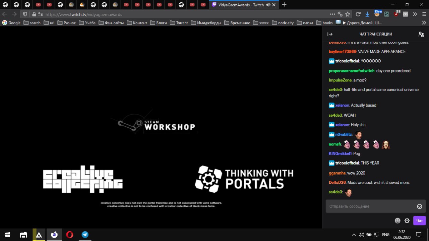The height and width of the screenshot is (241, 429).
Task: Reload the current page
Action: pos(358,14)
